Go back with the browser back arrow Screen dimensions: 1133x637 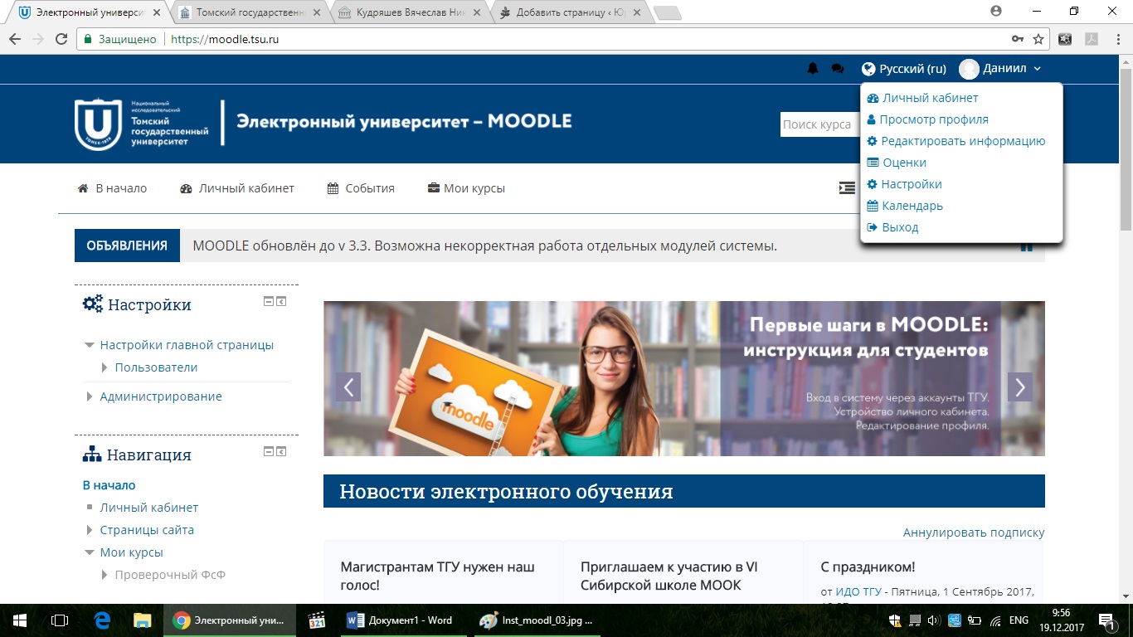[14, 39]
